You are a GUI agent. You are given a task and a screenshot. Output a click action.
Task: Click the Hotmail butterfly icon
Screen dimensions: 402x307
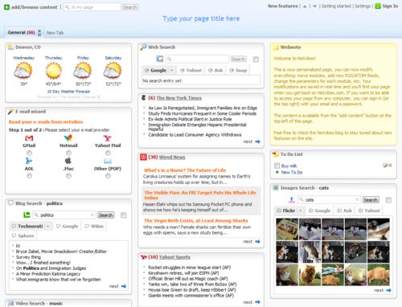pos(68,138)
